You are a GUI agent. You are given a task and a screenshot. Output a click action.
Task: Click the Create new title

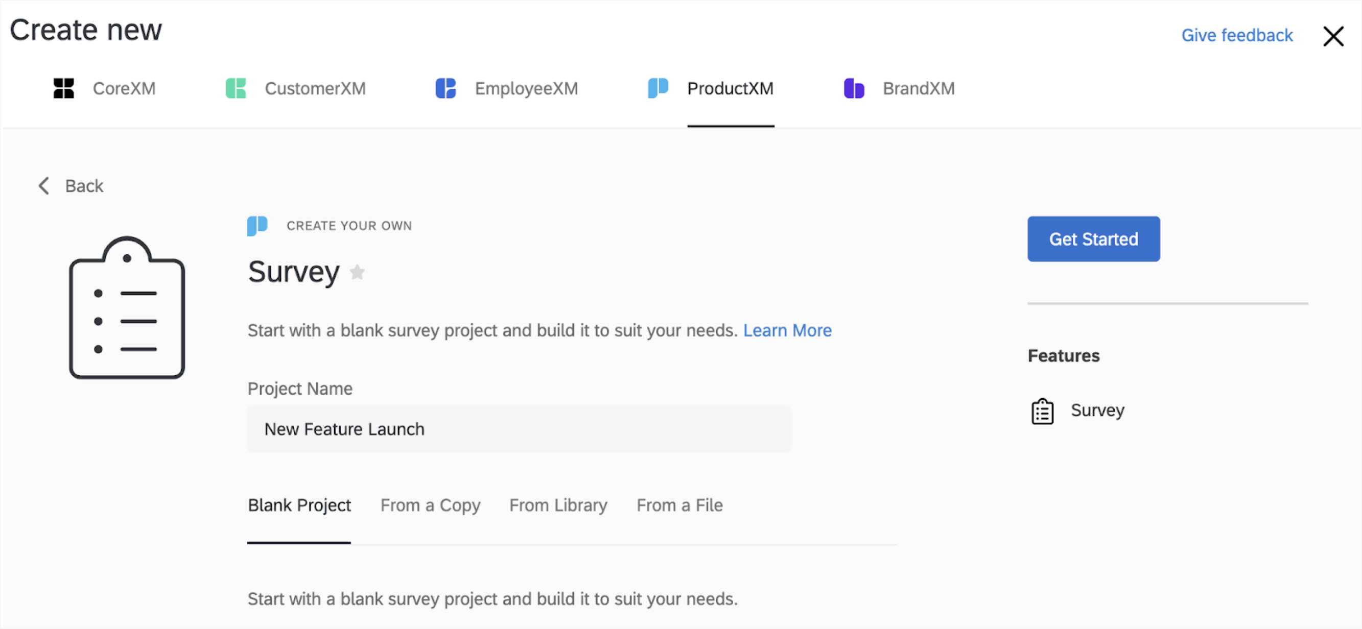click(x=86, y=30)
